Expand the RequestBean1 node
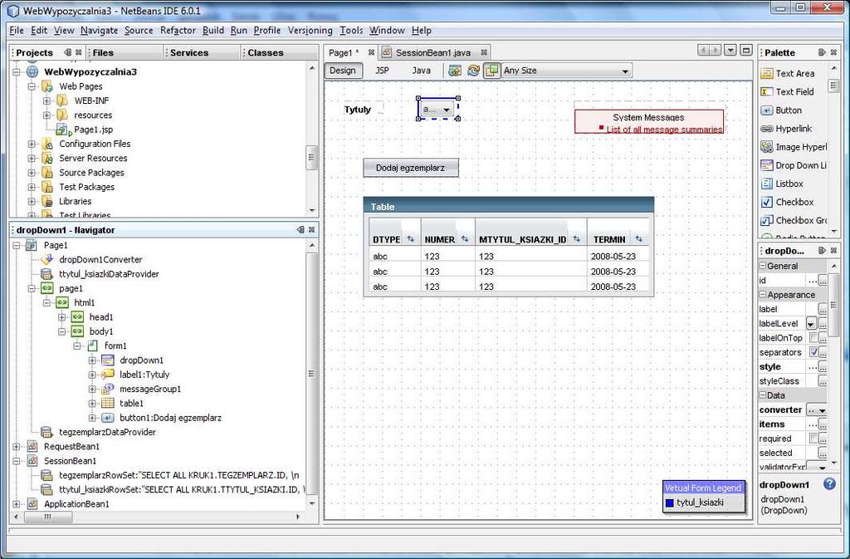 [x=17, y=447]
